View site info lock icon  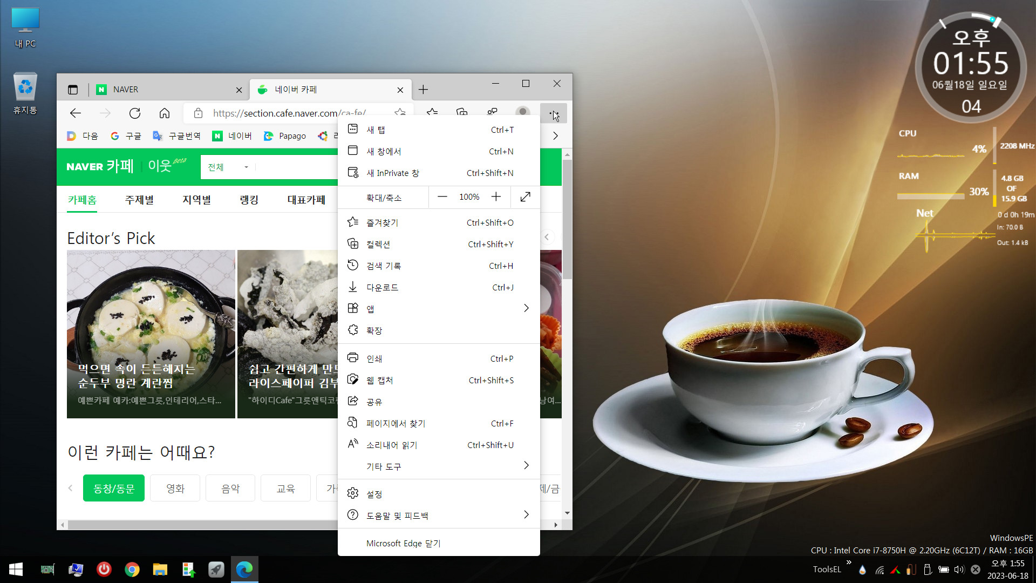click(199, 113)
